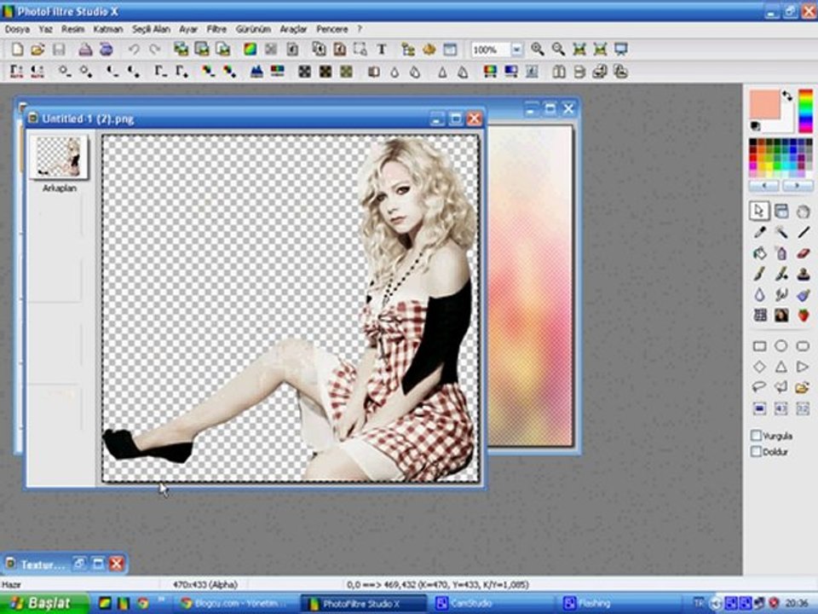Pick the Rhombus selection shape
This screenshot has height=614, width=818.
(x=759, y=367)
